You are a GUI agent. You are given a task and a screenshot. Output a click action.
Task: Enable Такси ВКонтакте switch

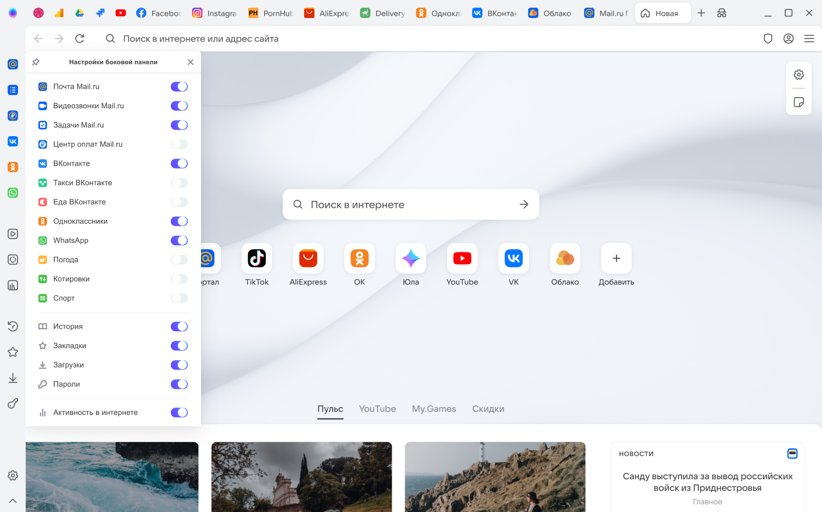click(179, 183)
